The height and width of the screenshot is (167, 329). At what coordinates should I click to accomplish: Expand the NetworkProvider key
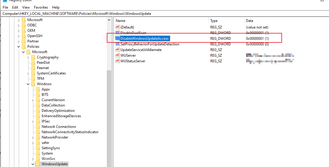tap(33, 138)
